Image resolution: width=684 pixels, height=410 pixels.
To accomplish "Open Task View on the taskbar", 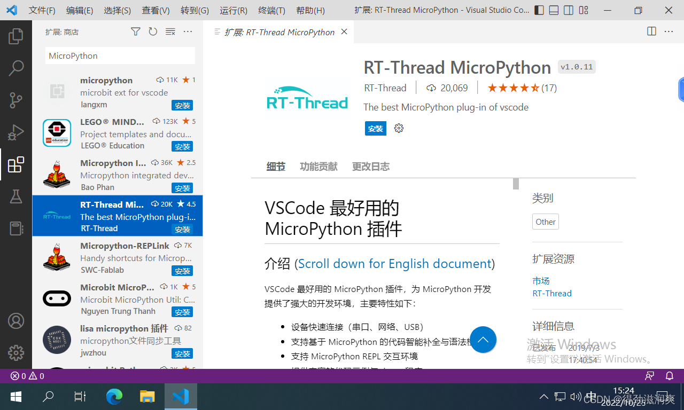I will [80, 397].
